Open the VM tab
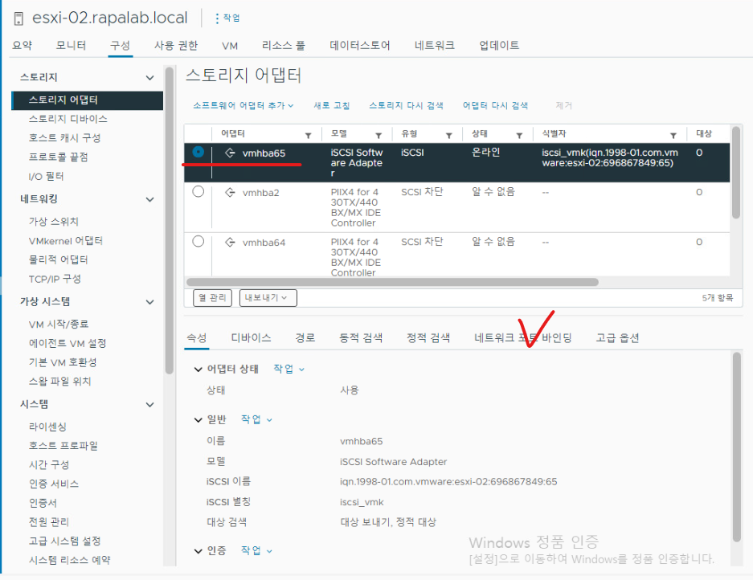The image size is (753, 580). click(x=230, y=46)
